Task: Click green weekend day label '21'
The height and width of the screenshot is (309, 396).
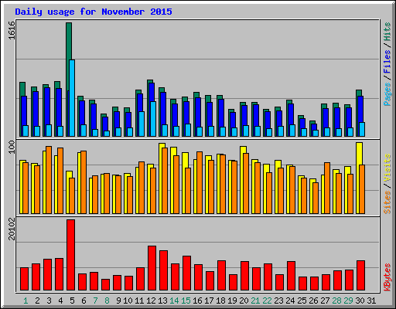Action: (255, 301)
